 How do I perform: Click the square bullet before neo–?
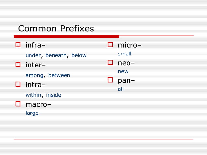pyautogui.click(x=110, y=62)
